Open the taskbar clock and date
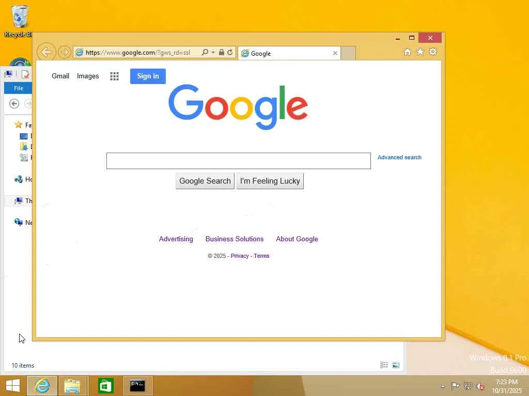Image resolution: width=529 pixels, height=396 pixels. click(506, 386)
